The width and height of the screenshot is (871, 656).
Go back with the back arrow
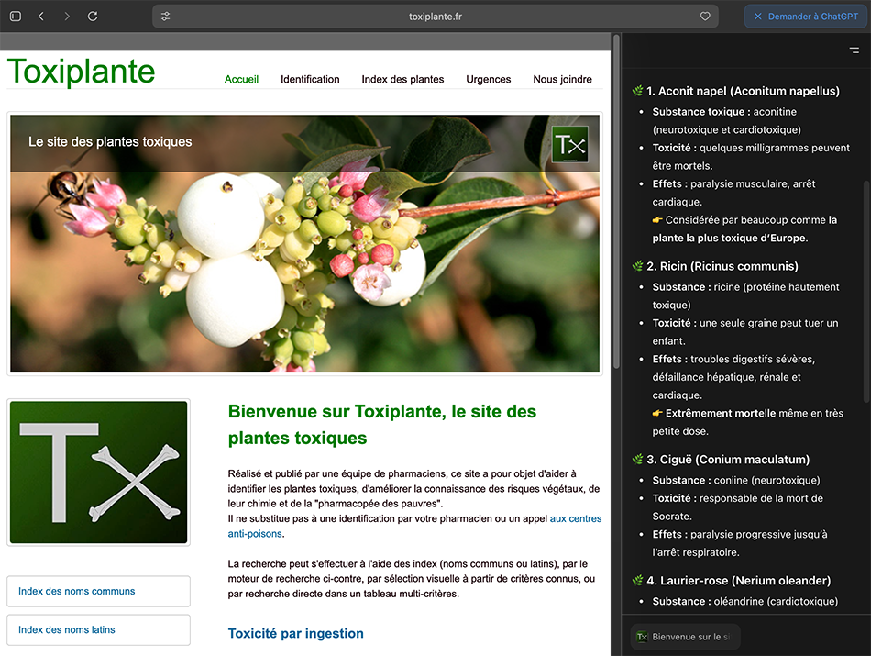click(41, 17)
